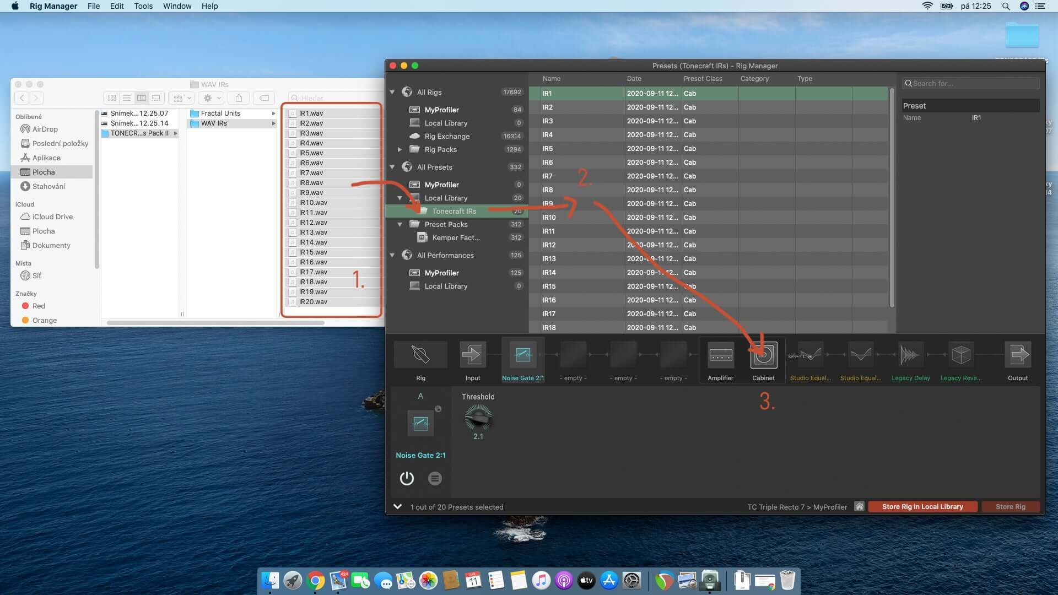
Task: Open the Window menu
Action: (177, 6)
